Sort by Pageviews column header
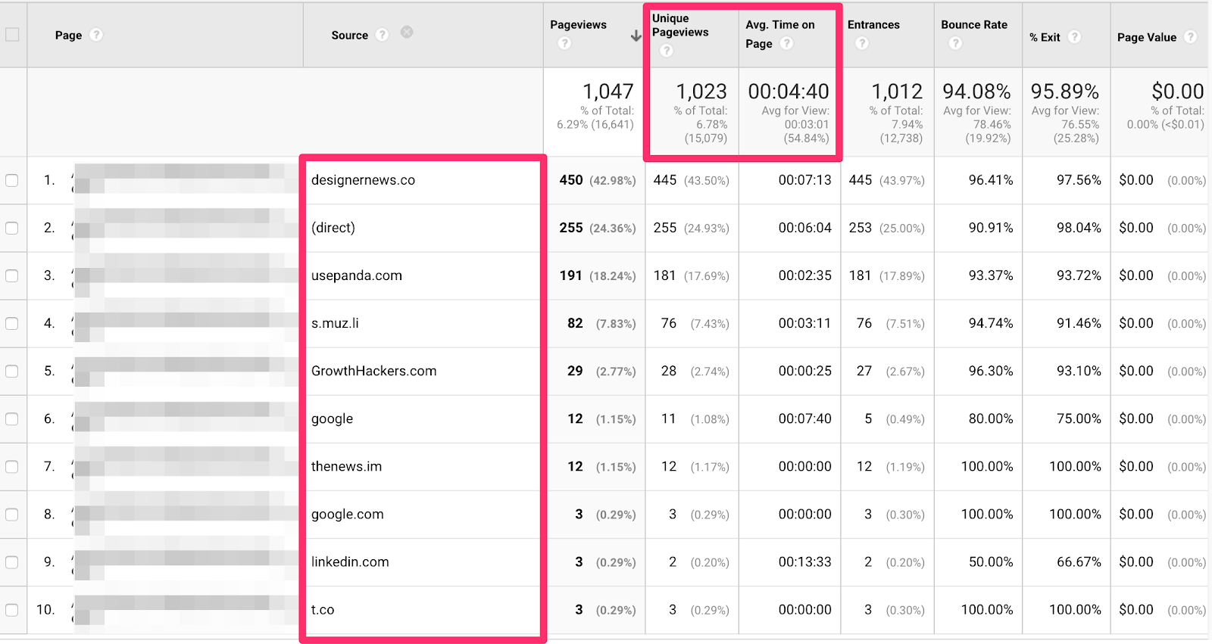Image resolution: width=1212 pixels, height=644 pixels. point(578,25)
